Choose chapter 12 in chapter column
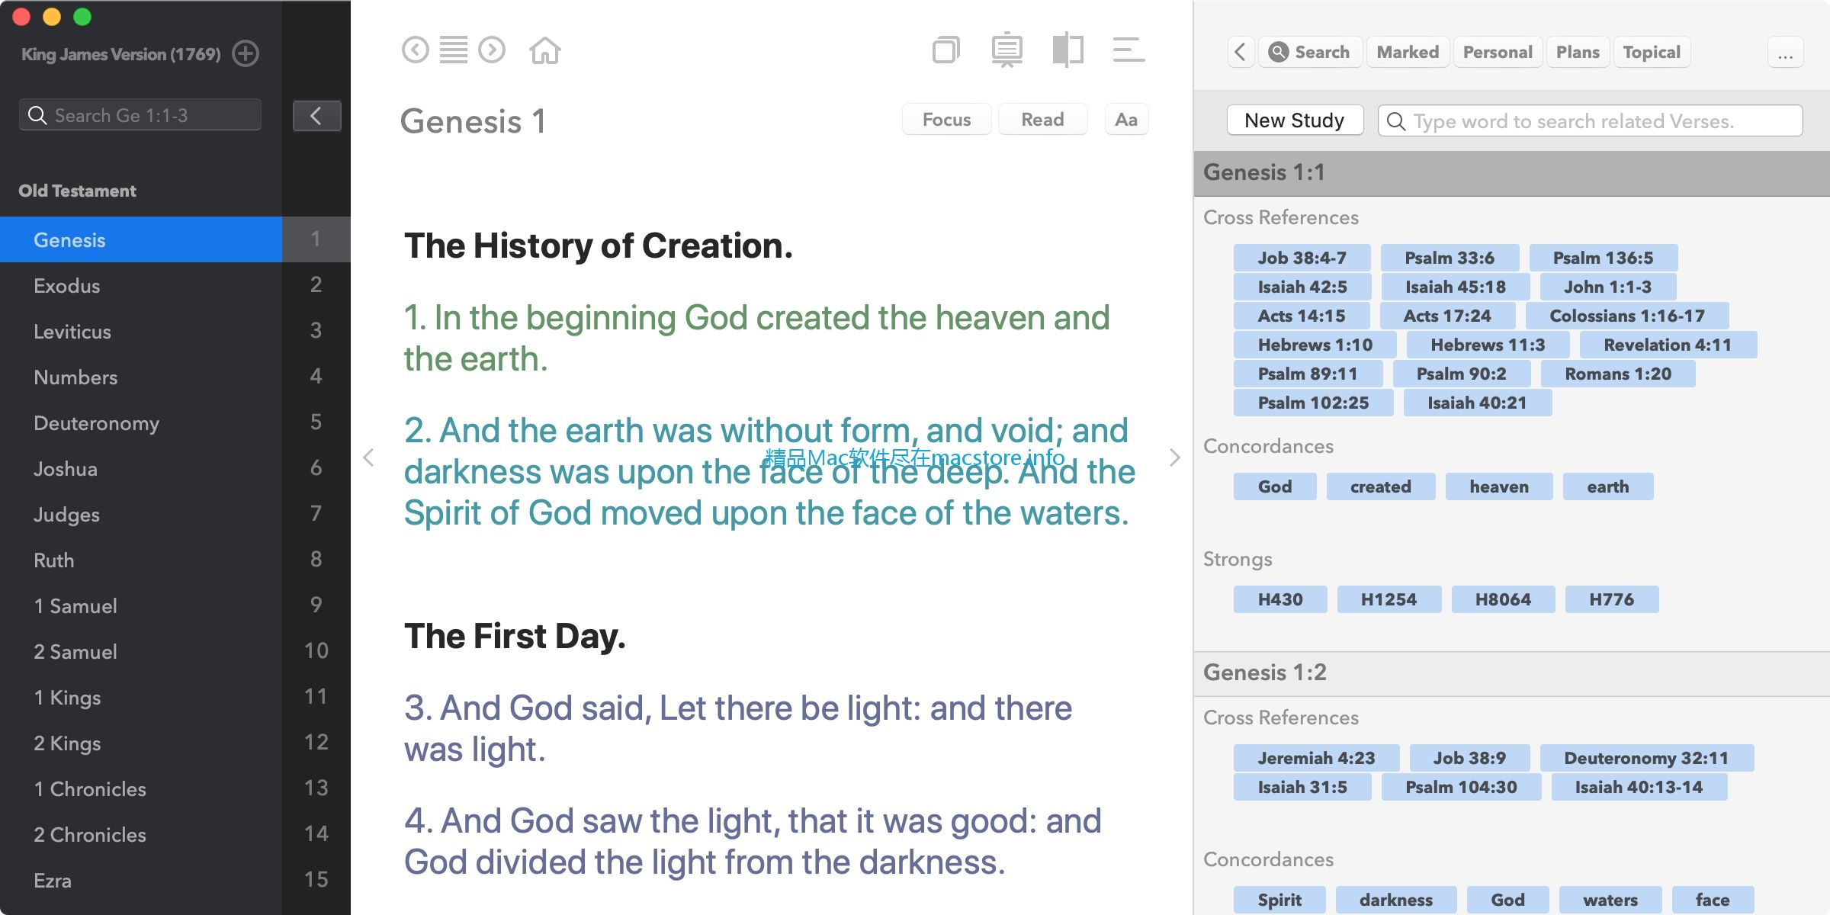This screenshot has height=915, width=1830. (316, 742)
